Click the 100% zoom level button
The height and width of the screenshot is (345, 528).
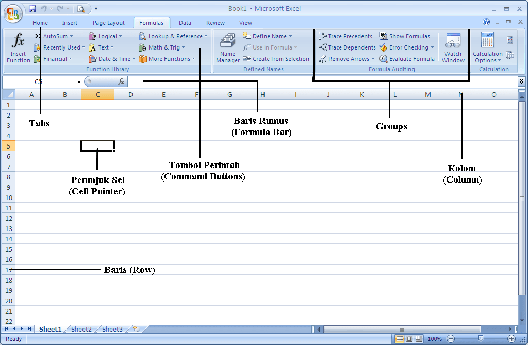point(435,339)
